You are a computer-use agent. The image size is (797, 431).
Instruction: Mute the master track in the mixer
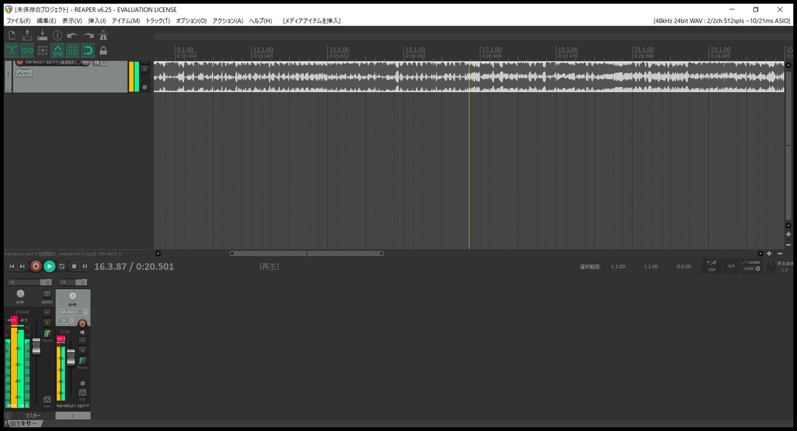tap(47, 313)
